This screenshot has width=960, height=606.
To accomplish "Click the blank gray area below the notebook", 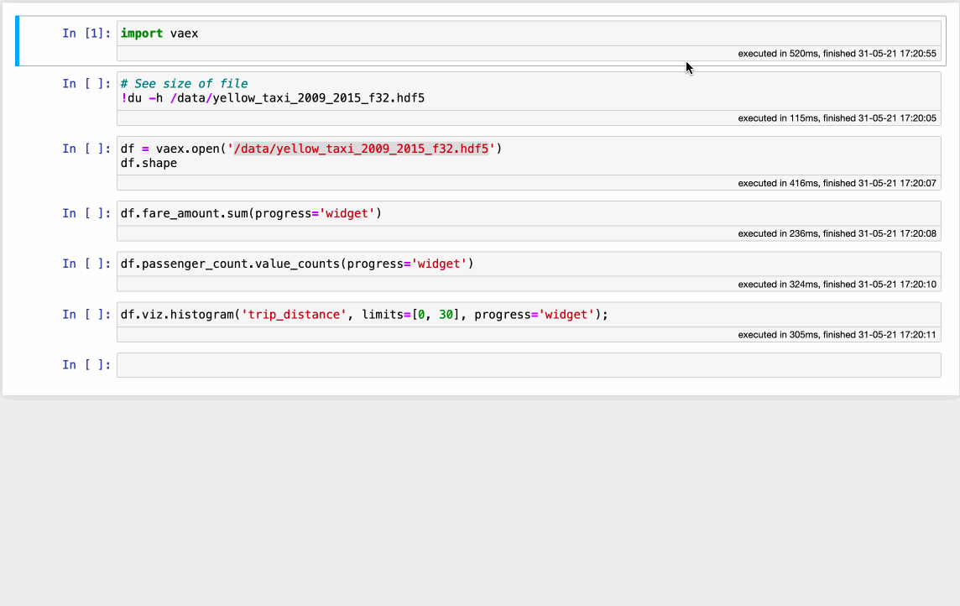I will [480, 504].
